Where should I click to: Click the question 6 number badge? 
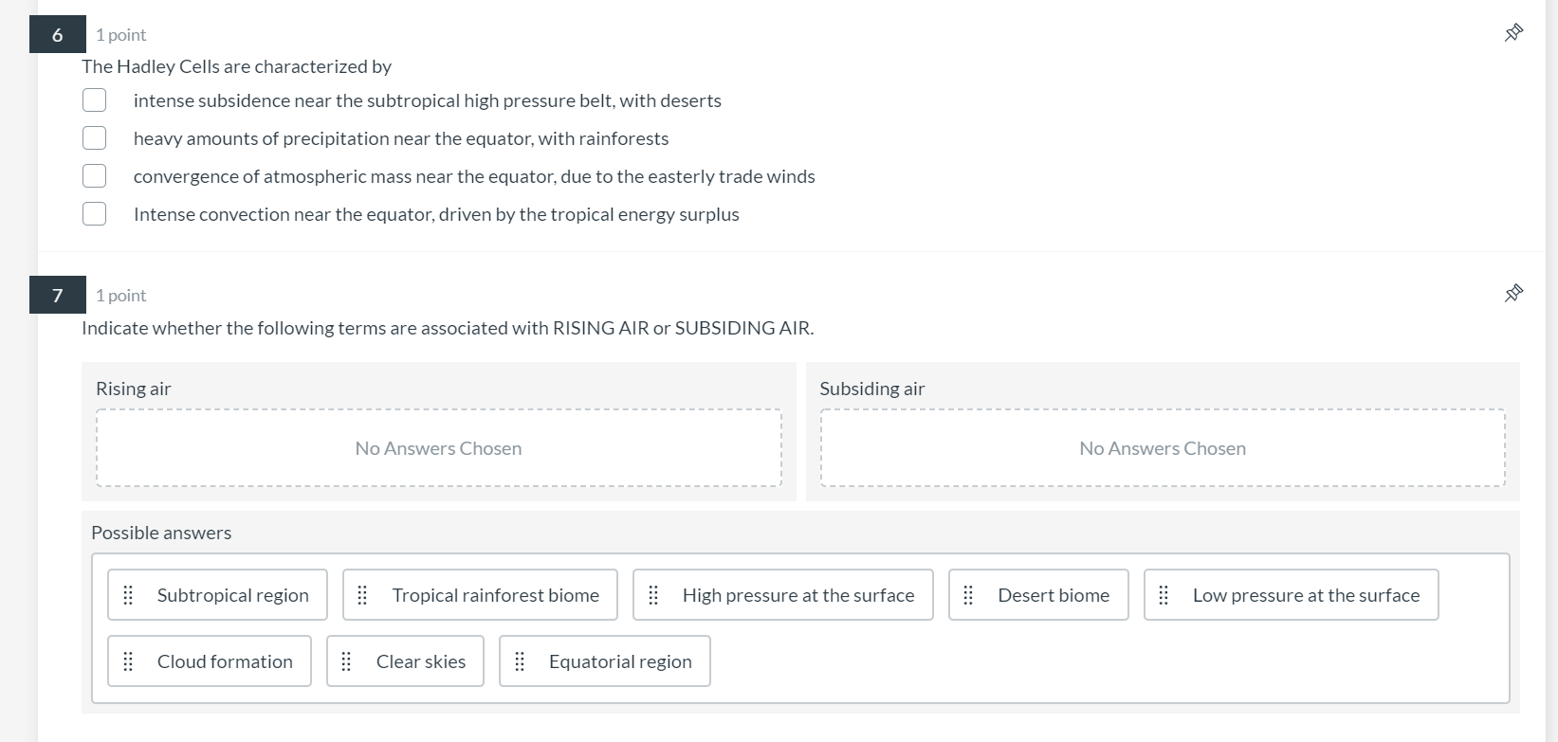[x=57, y=34]
